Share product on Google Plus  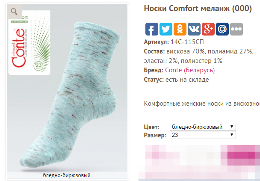pyautogui.click(x=208, y=29)
